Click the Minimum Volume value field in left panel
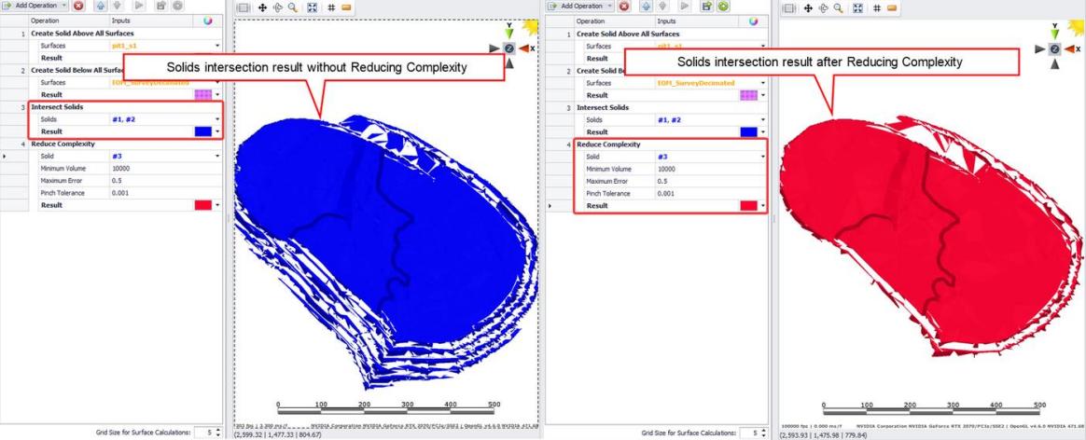The width and height of the screenshot is (1086, 440). tap(159, 169)
